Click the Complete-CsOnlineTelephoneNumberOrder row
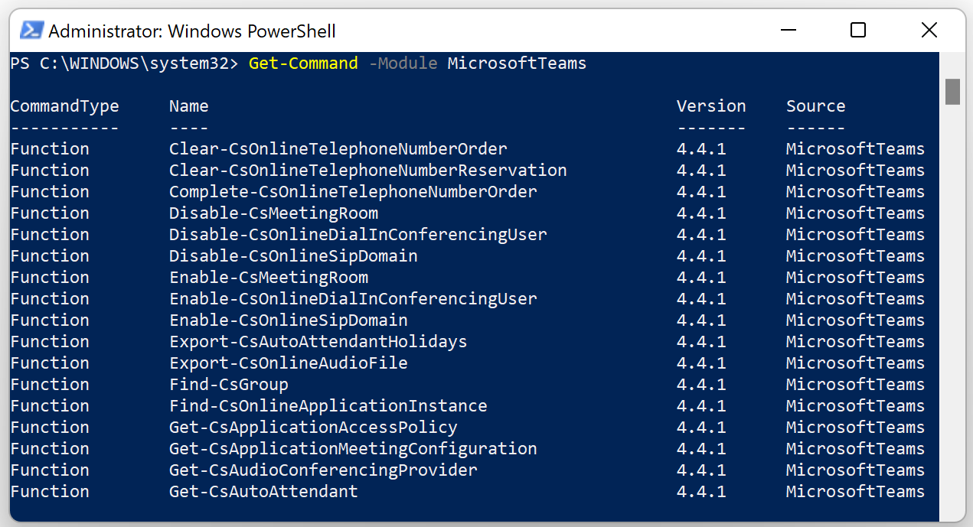The image size is (973, 527). pyautogui.click(x=353, y=191)
